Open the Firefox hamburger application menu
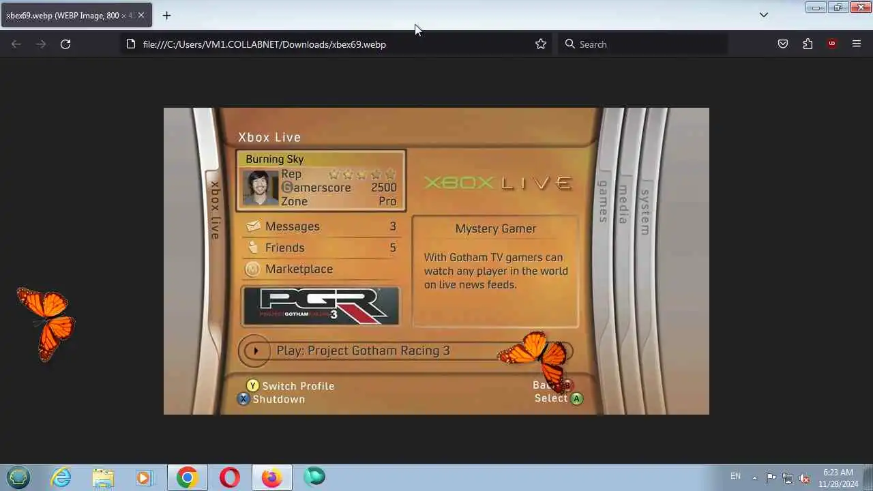The image size is (873, 491). 857,44
